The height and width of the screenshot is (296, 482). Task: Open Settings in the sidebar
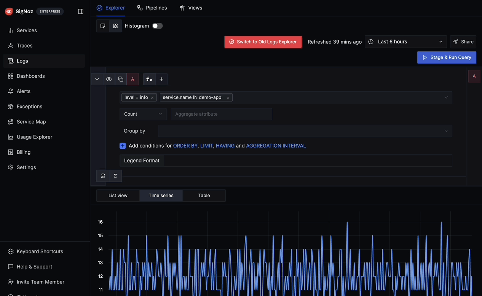pyautogui.click(x=44, y=167)
